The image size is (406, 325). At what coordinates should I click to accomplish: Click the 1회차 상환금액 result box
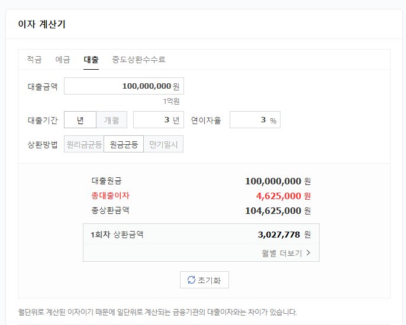[201, 242]
